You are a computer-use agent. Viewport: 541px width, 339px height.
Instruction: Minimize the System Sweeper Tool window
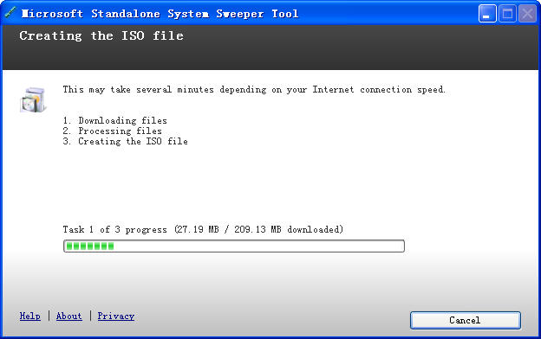point(487,14)
